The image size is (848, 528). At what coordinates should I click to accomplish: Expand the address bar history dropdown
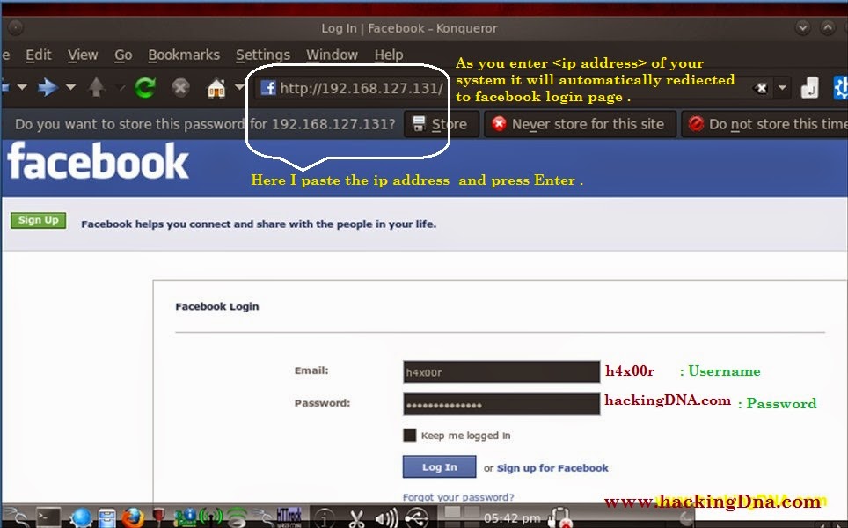point(782,88)
